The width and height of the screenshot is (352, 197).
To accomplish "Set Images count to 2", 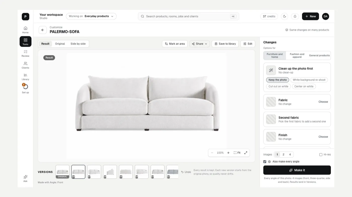I will (283, 154).
